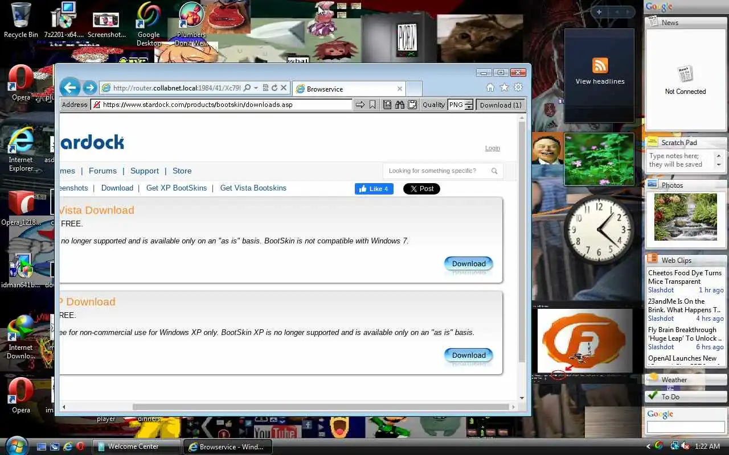Click the analog clock gadget
The width and height of the screenshot is (729, 455).
pyautogui.click(x=599, y=229)
